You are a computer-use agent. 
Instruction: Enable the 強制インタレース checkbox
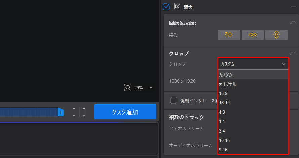[x=174, y=100]
